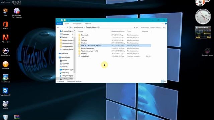Click navigation pane scroll-up arrow

(x=74, y=31)
